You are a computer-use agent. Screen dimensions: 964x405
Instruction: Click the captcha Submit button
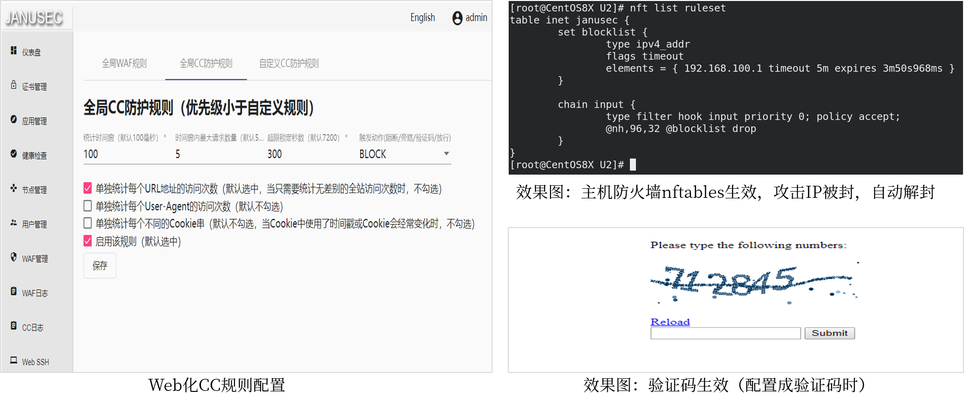tap(830, 333)
